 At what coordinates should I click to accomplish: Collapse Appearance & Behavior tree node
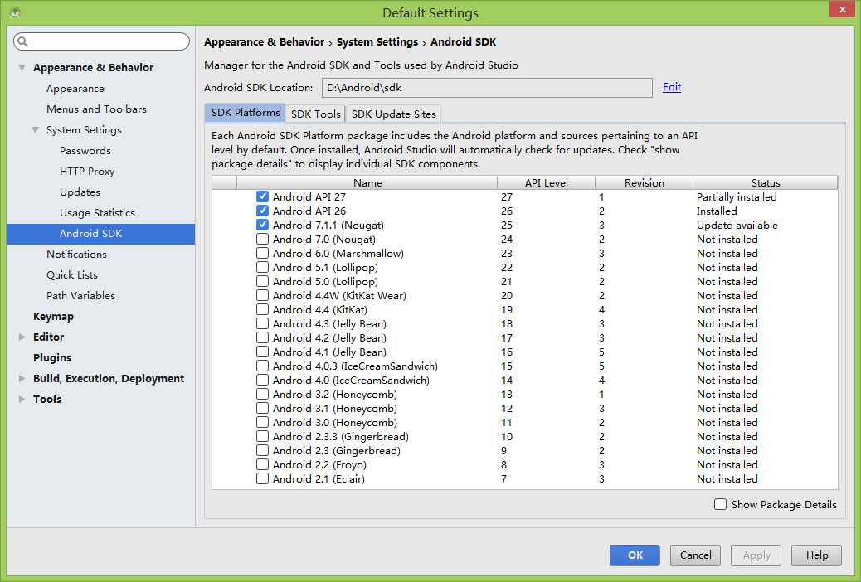pos(22,67)
